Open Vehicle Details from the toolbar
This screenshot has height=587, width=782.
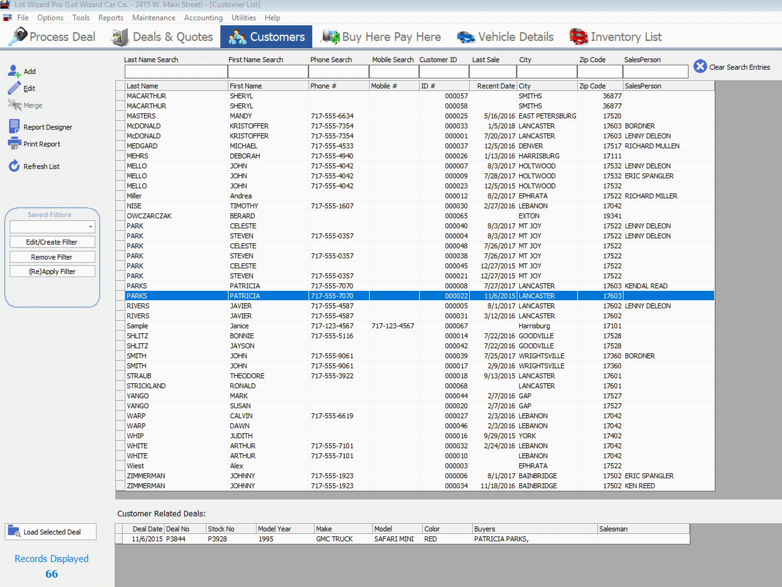[x=505, y=37]
